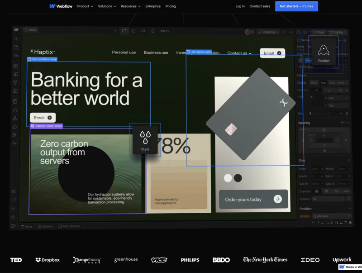
Task: Select the mobile portrait breakpoint icon
Action: pyautogui.click(x=152, y=31)
